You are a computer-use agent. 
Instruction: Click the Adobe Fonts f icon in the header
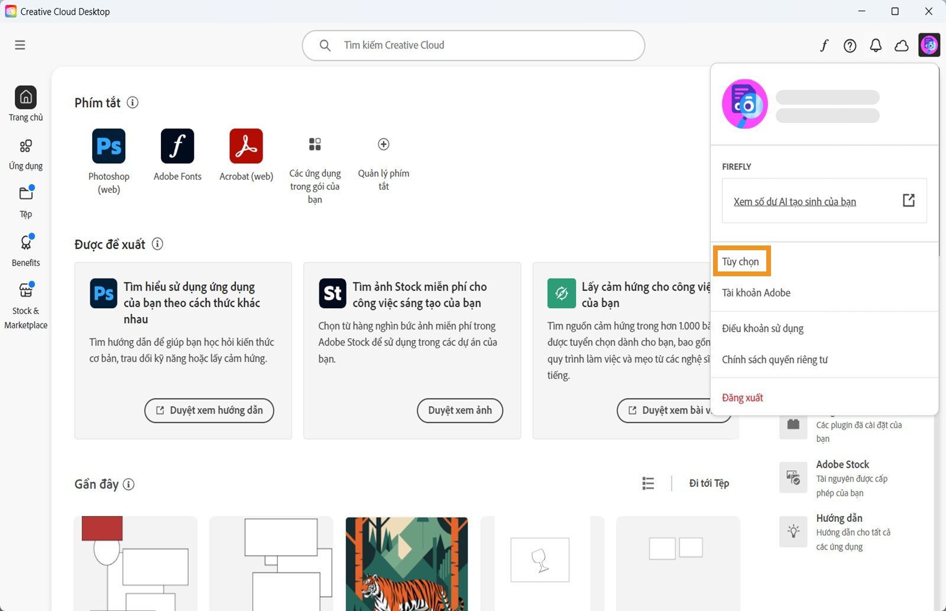(x=824, y=46)
